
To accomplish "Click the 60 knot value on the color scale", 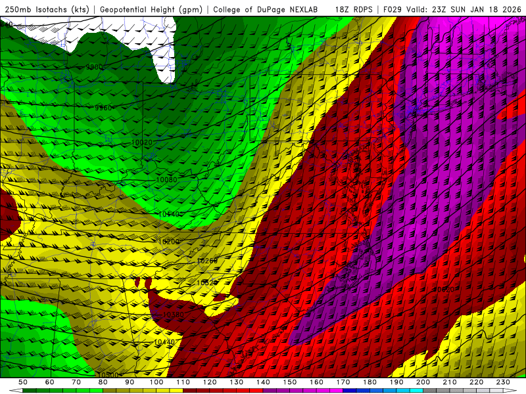I will (50, 382).
